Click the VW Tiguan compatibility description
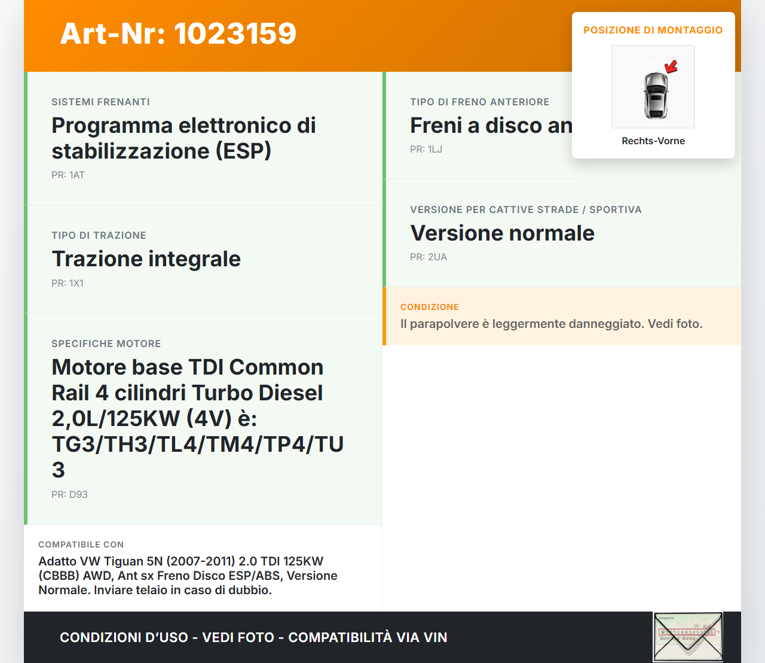 pos(188,576)
